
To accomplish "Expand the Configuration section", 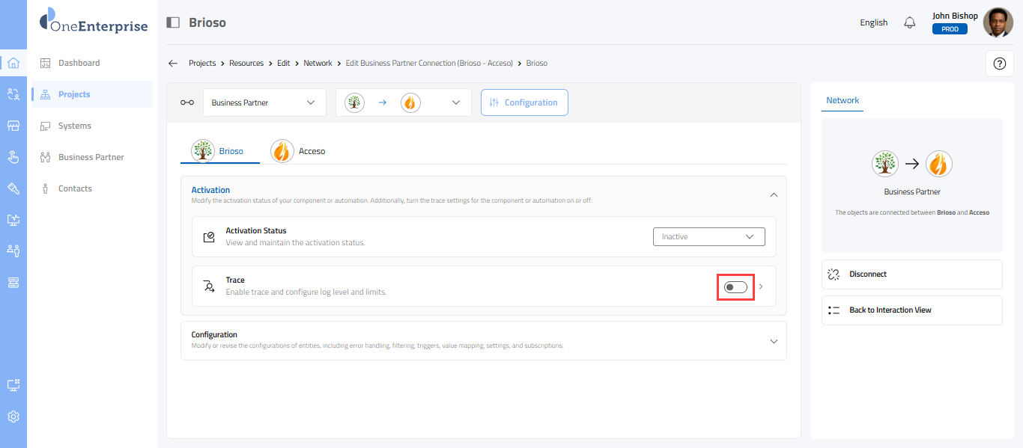I will [x=774, y=341].
